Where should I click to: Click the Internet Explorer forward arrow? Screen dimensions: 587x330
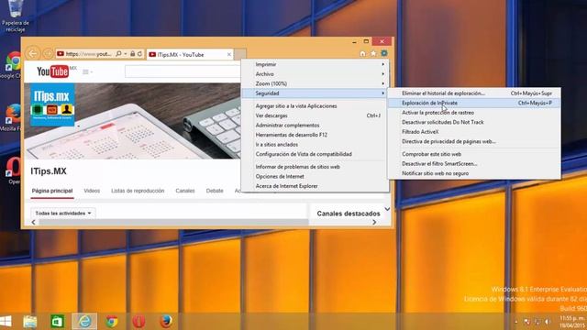(x=48, y=54)
